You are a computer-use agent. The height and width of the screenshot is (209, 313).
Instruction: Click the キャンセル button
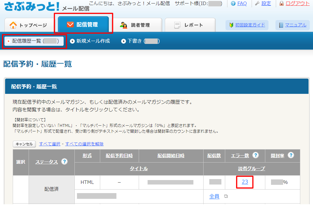pyautogui.click(x=24, y=144)
